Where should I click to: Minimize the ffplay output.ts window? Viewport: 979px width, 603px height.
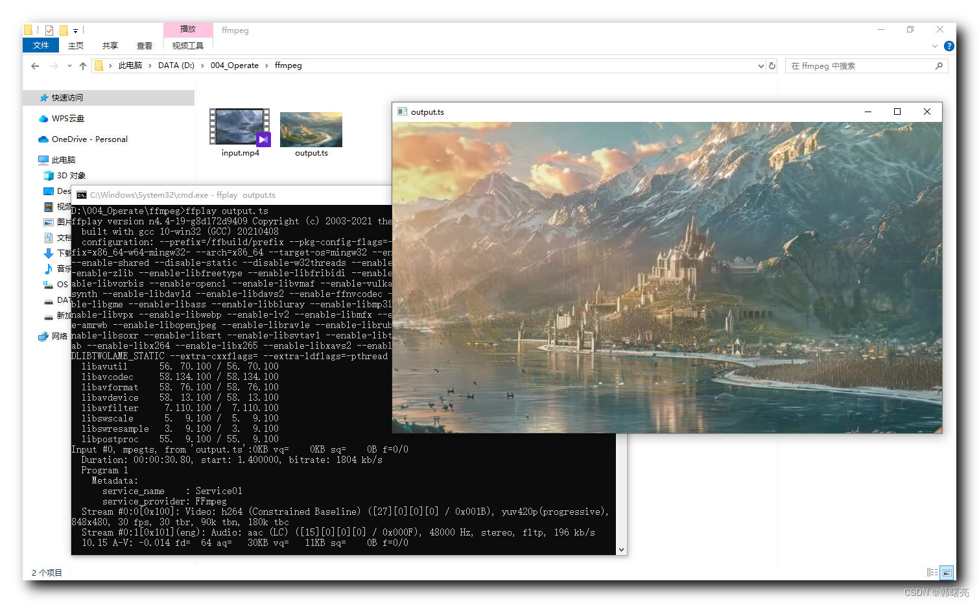867,112
